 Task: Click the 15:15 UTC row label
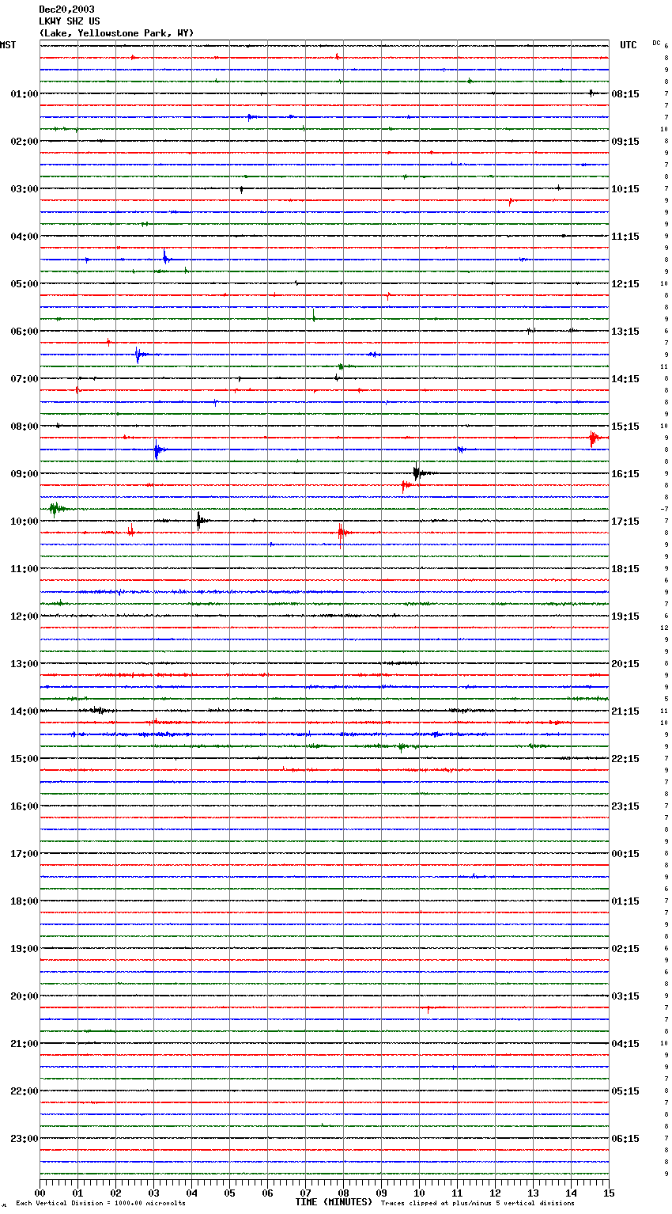coord(625,427)
